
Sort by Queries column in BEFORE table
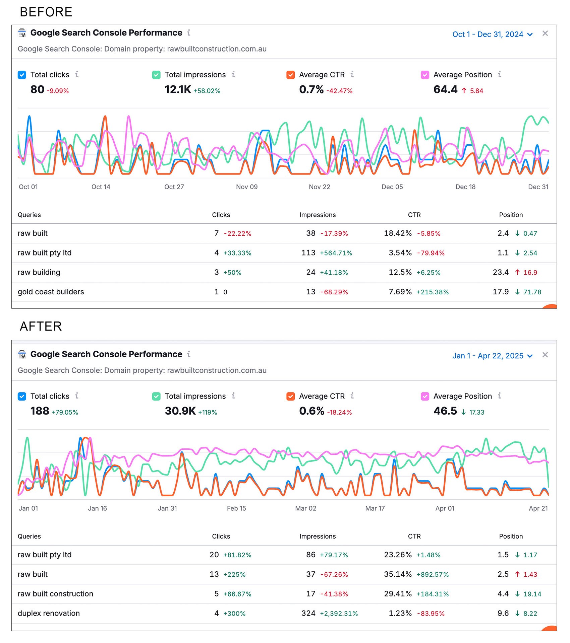pyautogui.click(x=29, y=215)
